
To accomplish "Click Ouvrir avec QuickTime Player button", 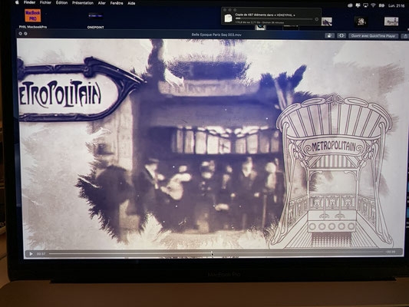I will [x=373, y=36].
